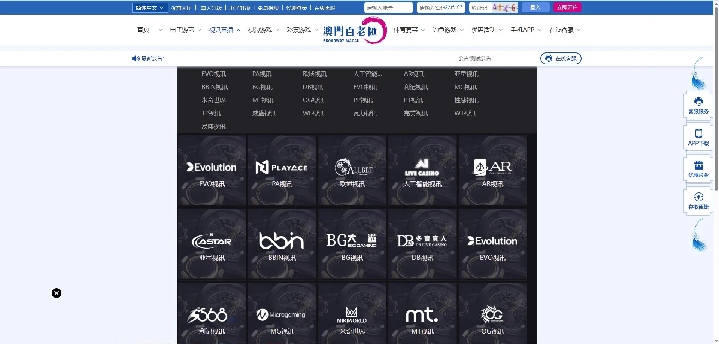
Task: Click the headset 在线客服 service button
Action: click(561, 58)
